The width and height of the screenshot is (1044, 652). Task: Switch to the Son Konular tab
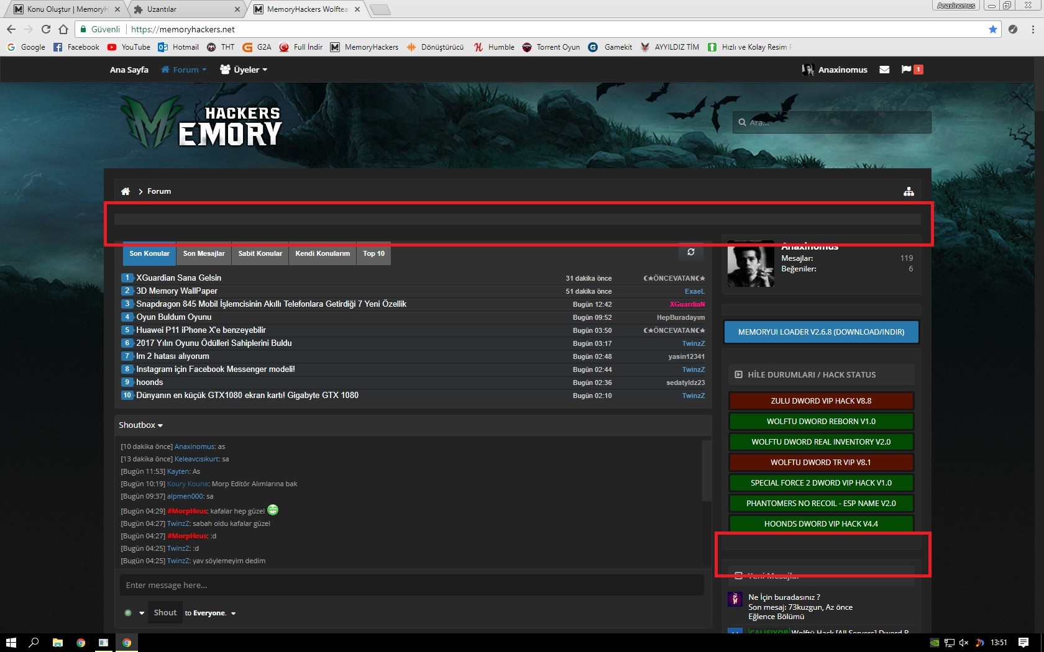pos(149,253)
